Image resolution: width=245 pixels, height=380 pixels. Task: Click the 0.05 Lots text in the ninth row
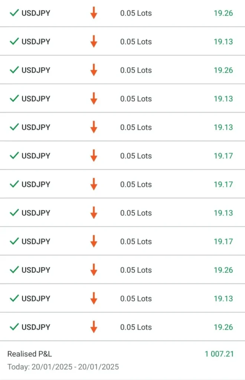tap(136, 242)
